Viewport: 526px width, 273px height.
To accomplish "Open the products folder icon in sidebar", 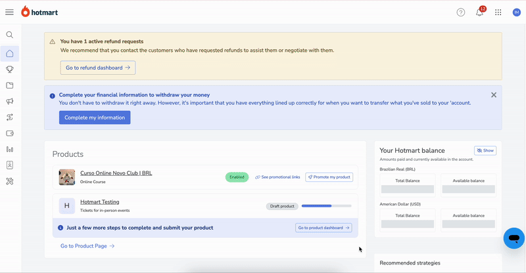I will coord(10,85).
